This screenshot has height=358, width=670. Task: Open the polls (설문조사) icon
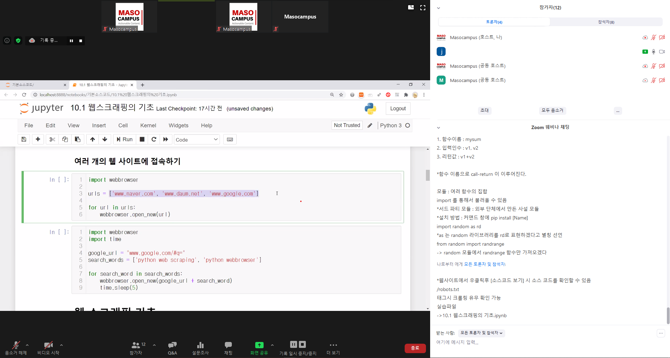[200, 348]
